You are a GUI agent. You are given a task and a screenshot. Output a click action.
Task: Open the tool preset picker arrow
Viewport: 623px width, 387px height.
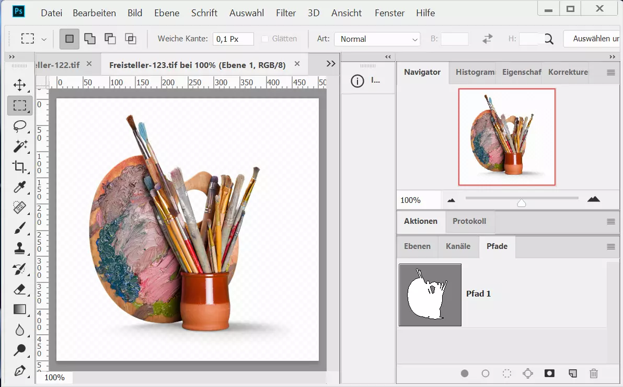point(44,39)
